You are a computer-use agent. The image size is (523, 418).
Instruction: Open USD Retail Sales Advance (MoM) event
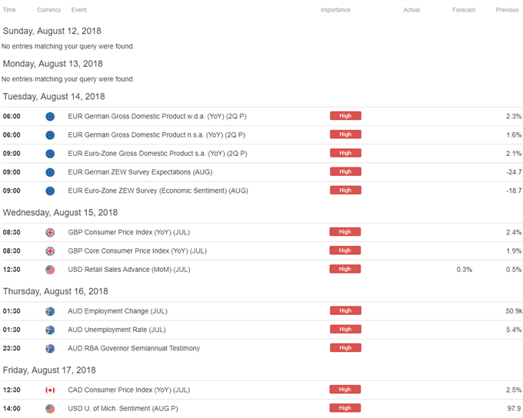(x=129, y=270)
